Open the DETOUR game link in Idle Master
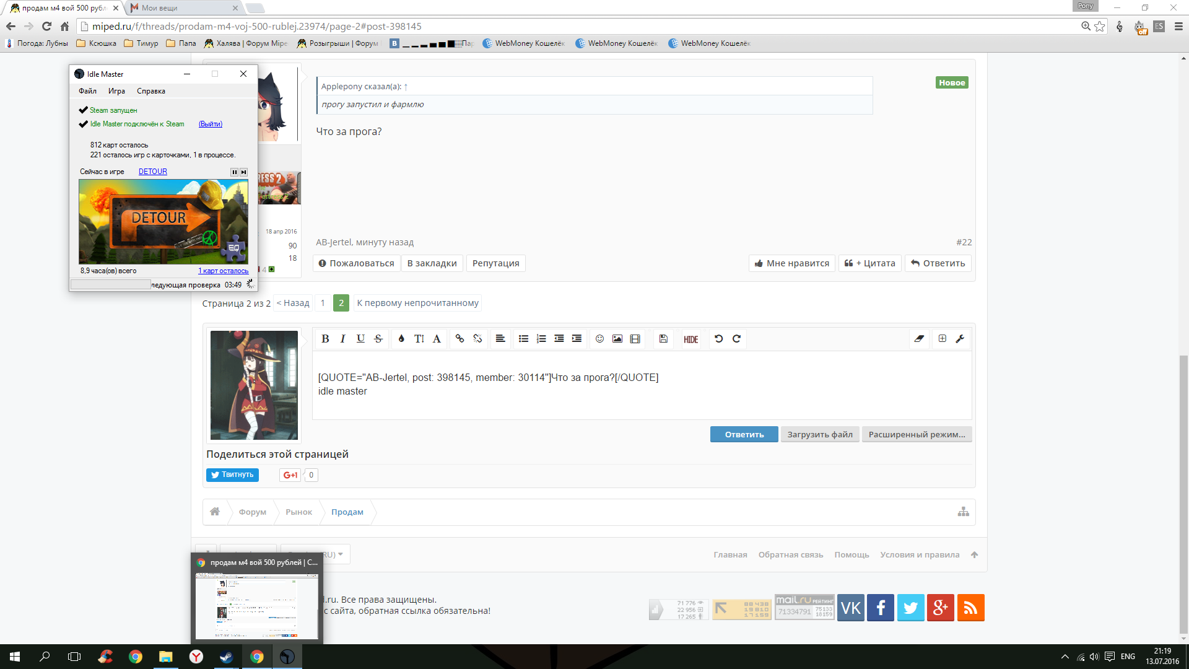Screen dimensions: 1189x669 (153, 172)
